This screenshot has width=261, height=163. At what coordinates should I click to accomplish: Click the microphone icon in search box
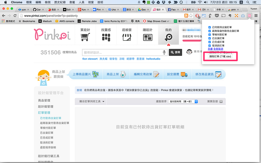(x=164, y=52)
